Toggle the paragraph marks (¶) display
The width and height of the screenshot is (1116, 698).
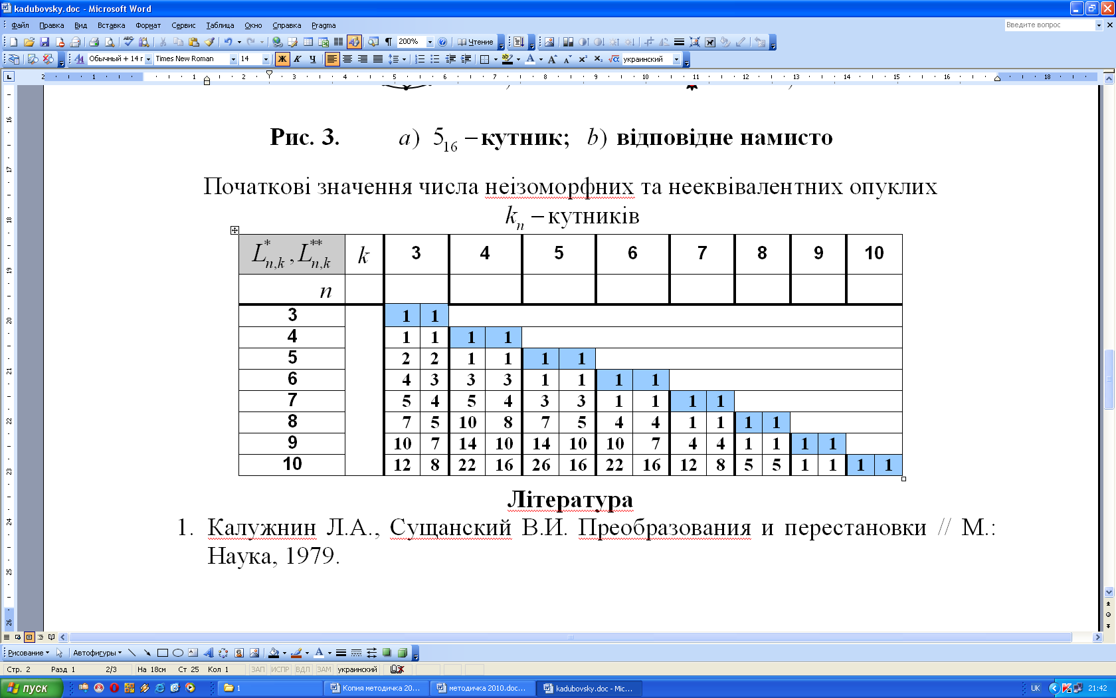coord(389,42)
